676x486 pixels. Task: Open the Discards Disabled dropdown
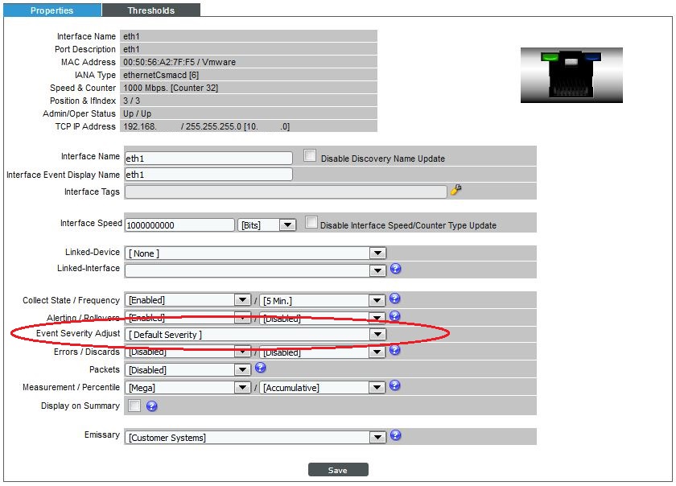[322, 352]
